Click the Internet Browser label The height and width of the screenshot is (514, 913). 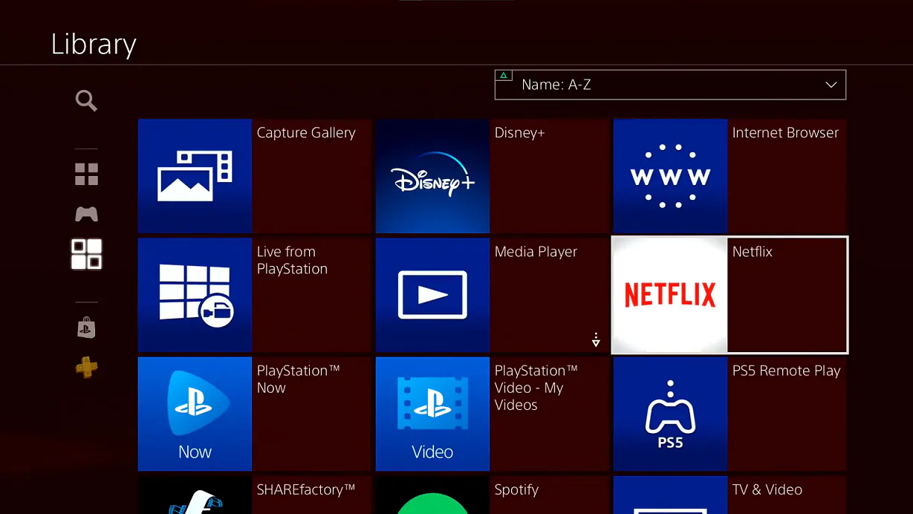(x=785, y=133)
